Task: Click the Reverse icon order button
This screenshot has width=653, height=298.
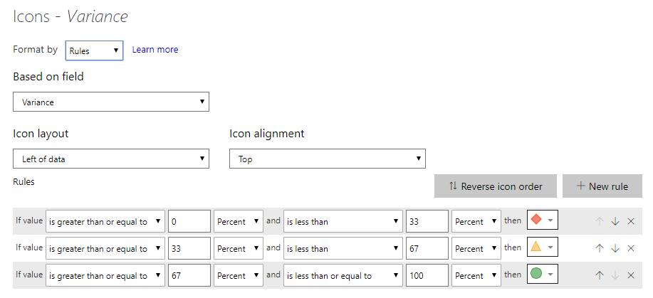Action: coord(496,186)
